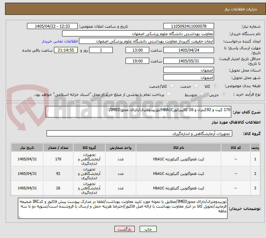
Task: Click the resize handle of شرح کلی نیاز textarea
Action: [47, 116]
